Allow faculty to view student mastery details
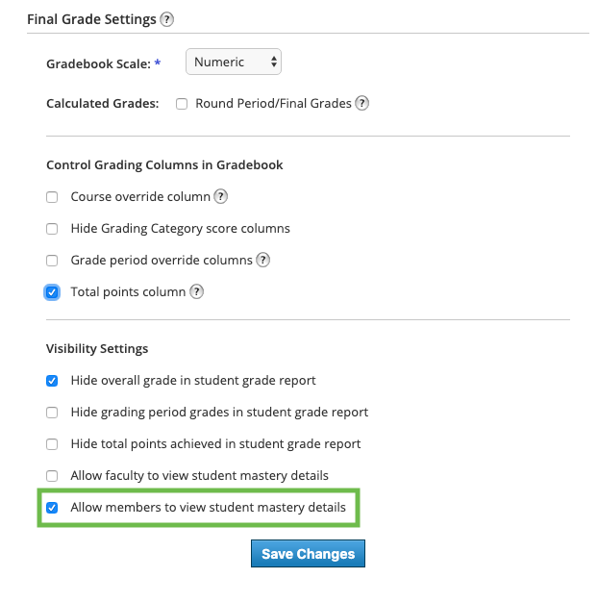Viewport: 598px width, 602px height. (x=52, y=476)
